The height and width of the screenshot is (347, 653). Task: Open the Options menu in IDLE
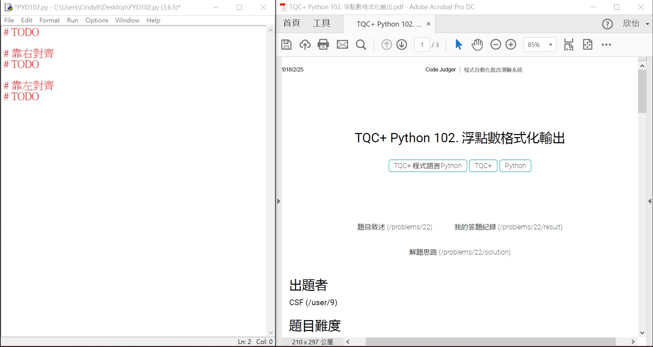pyautogui.click(x=97, y=20)
